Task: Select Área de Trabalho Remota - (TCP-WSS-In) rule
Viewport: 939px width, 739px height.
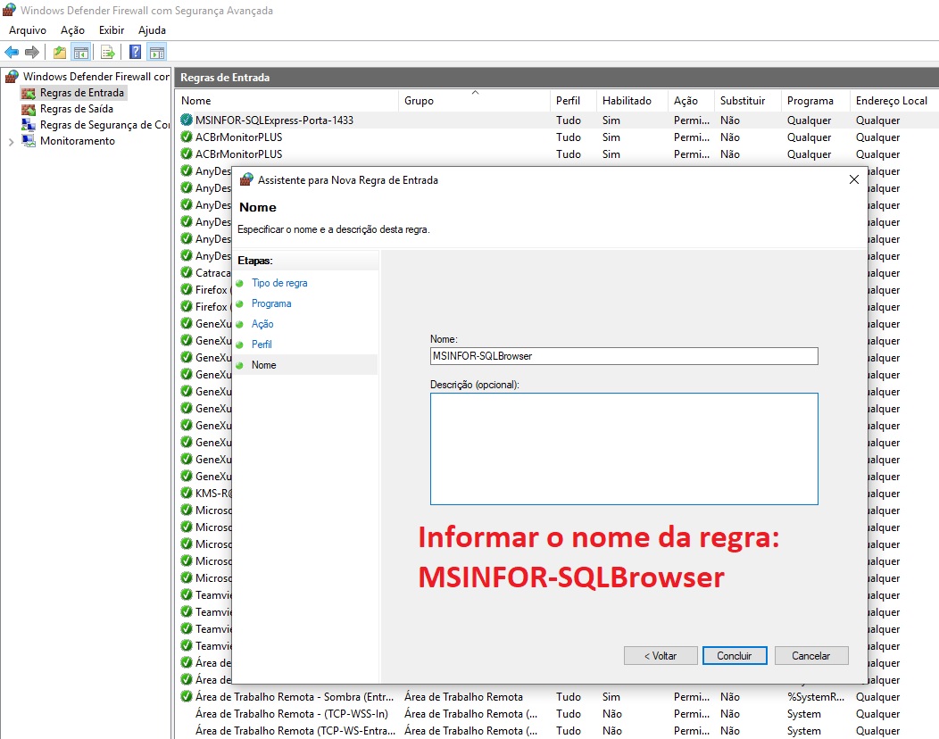Action: tap(557, 714)
